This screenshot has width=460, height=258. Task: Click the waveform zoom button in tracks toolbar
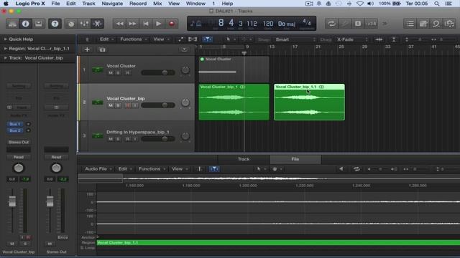(379, 39)
